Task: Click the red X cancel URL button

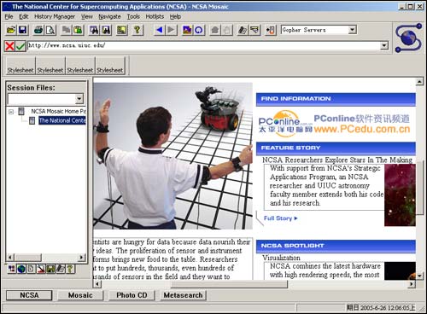Action: [9, 46]
